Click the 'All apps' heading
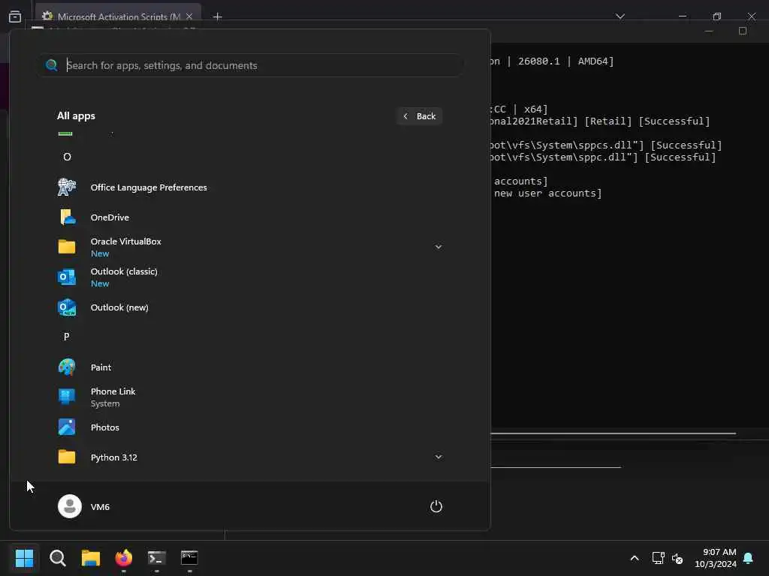The height and width of the screenshot is (576, 769). (x=76, y=116)
